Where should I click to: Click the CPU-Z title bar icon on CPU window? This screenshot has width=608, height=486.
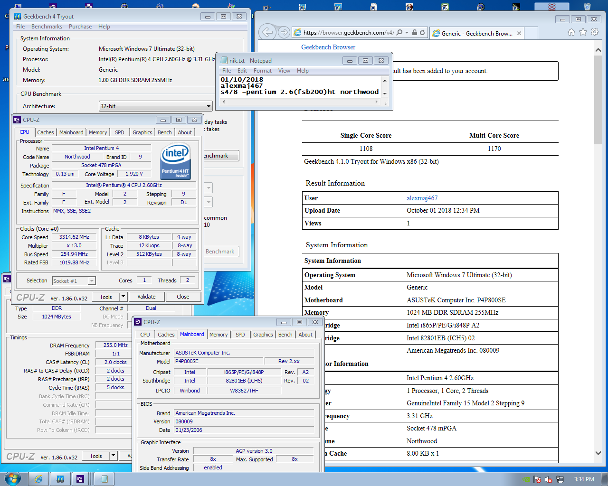18,120
